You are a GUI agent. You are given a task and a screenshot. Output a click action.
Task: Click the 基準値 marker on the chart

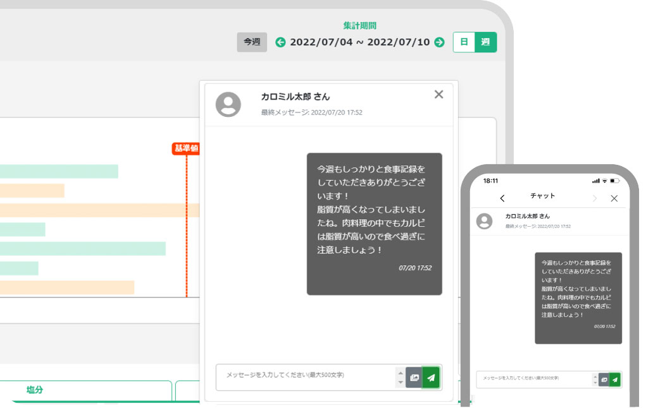click(x=186, y=148)
